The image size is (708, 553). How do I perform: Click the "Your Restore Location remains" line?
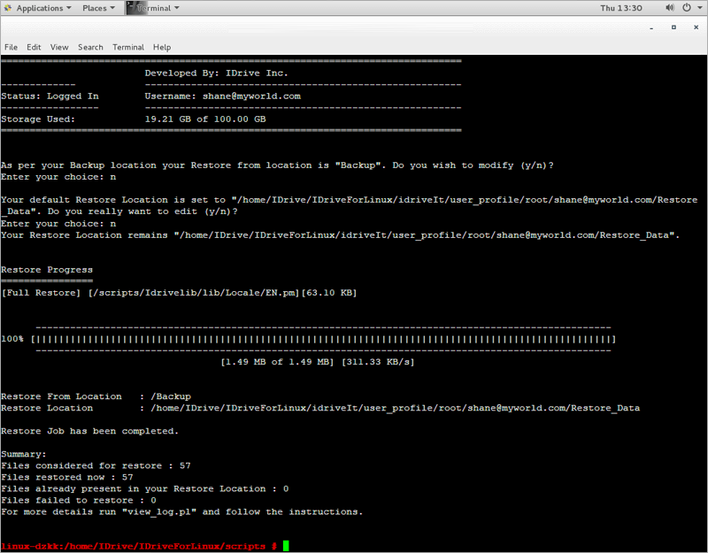click(340, 235)
